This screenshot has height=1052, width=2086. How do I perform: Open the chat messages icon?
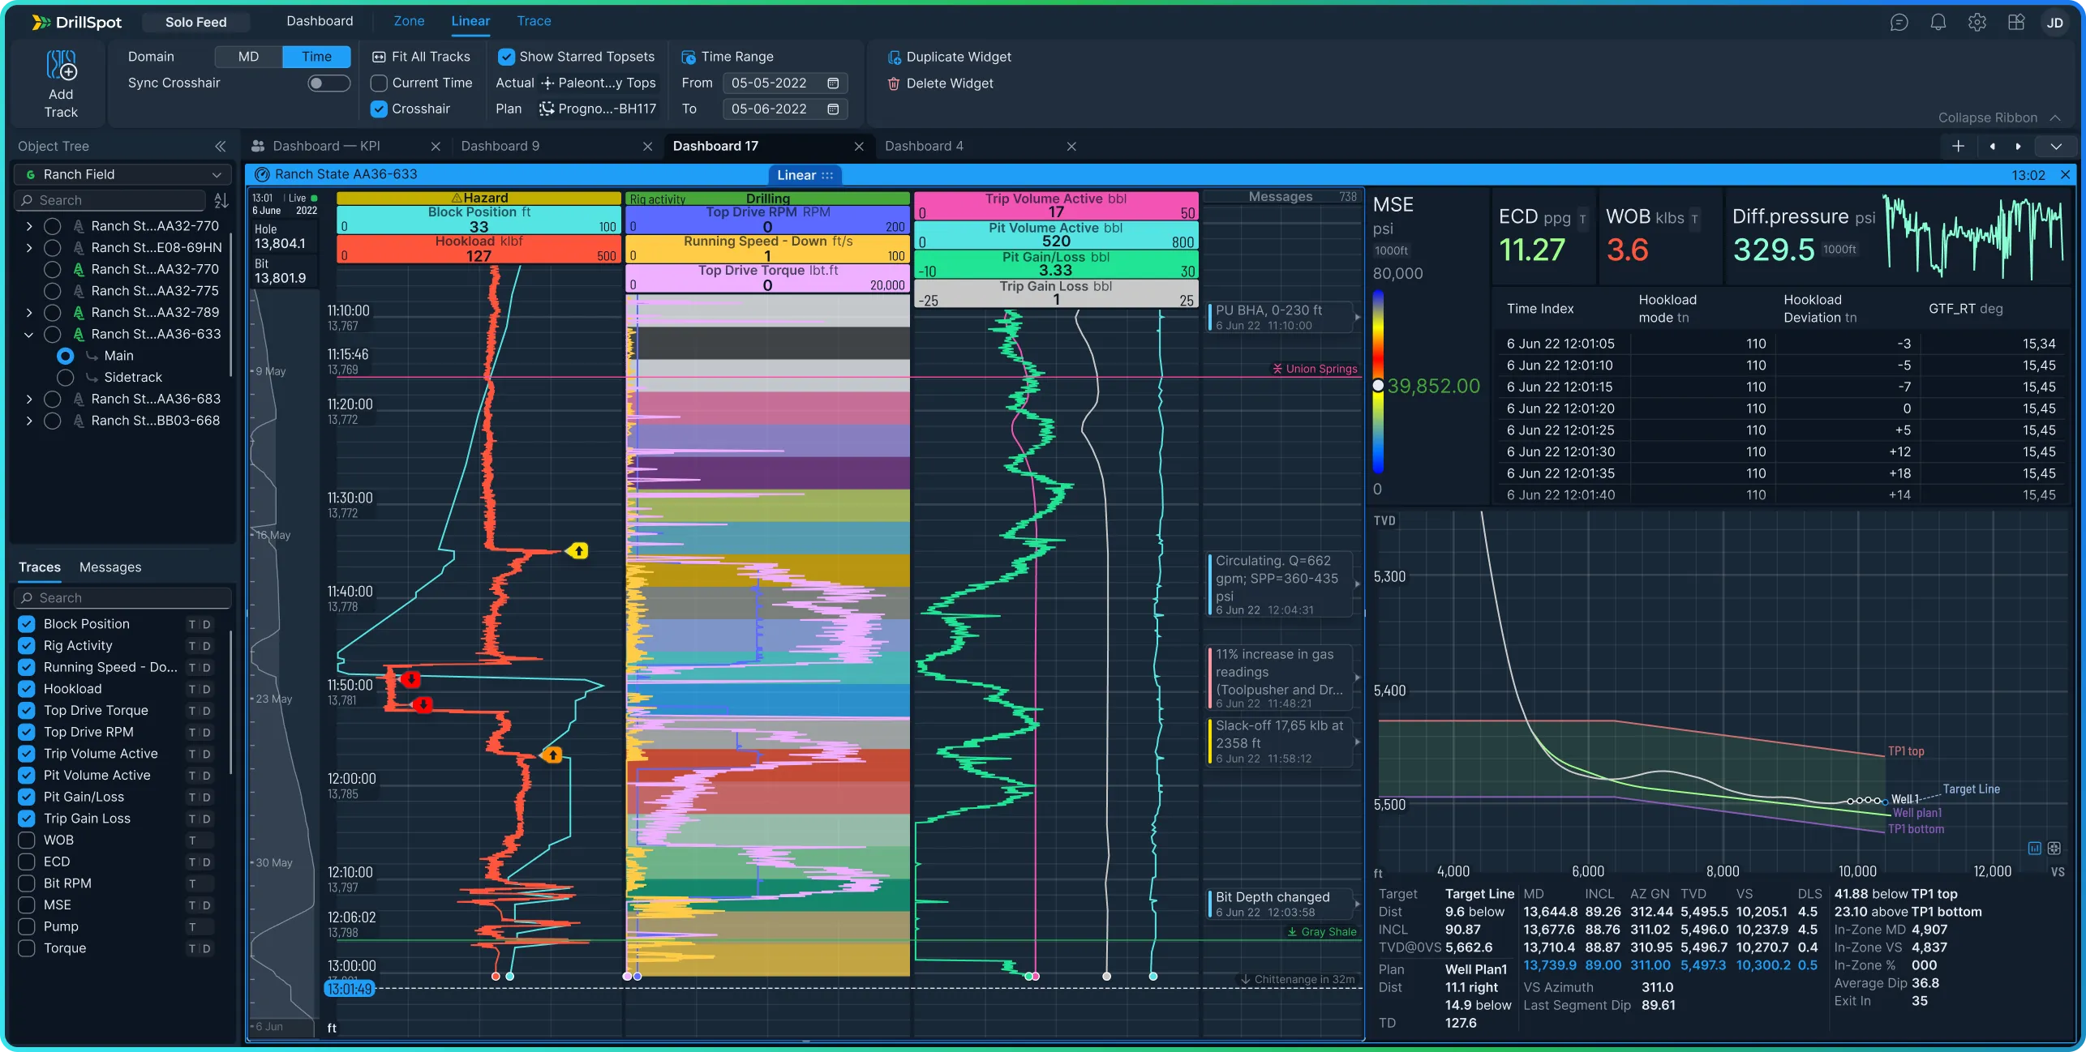point(1899,23)
